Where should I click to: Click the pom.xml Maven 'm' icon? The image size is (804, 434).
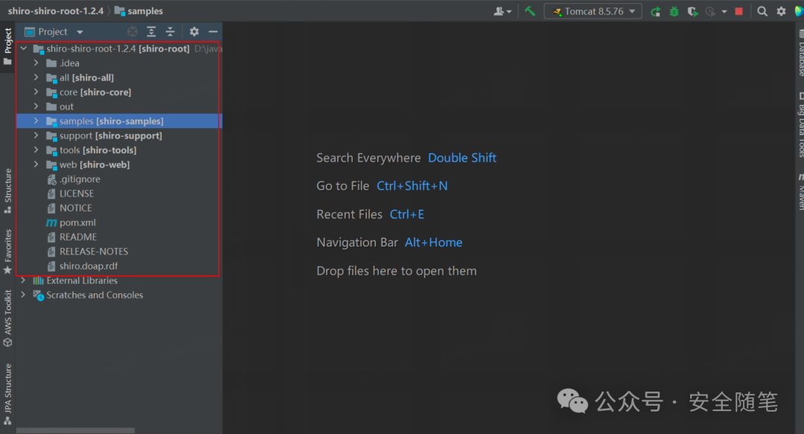[x=51, y=223]
